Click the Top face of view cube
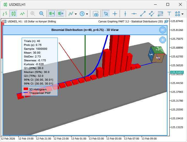The image size is (187, 142). (x=157, y=50)
